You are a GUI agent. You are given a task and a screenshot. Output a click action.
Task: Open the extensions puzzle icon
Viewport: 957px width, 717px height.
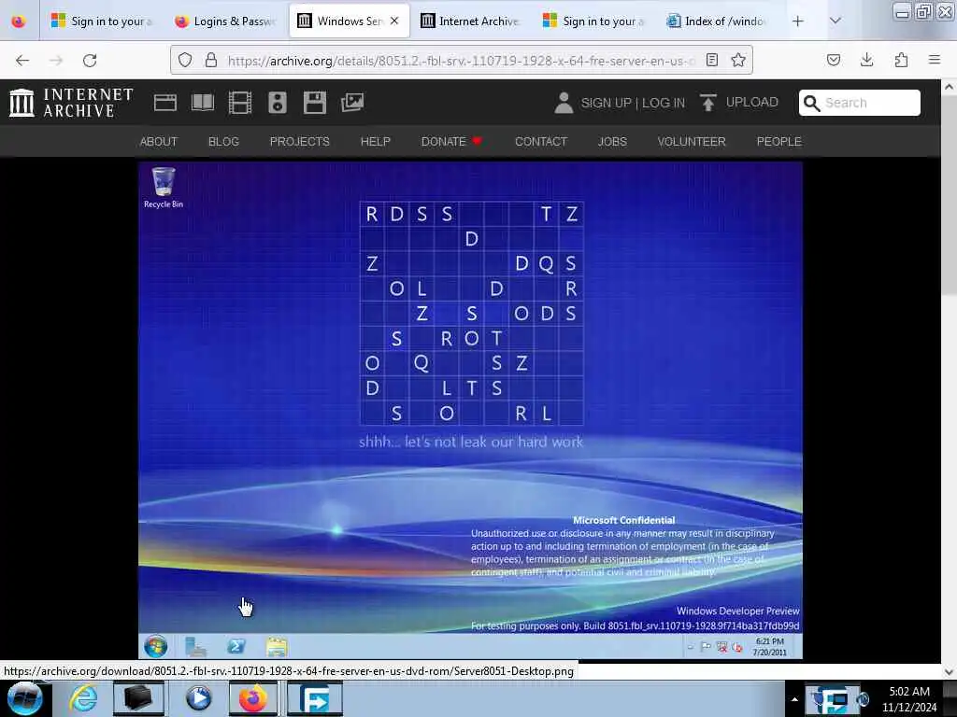point(901,60)
